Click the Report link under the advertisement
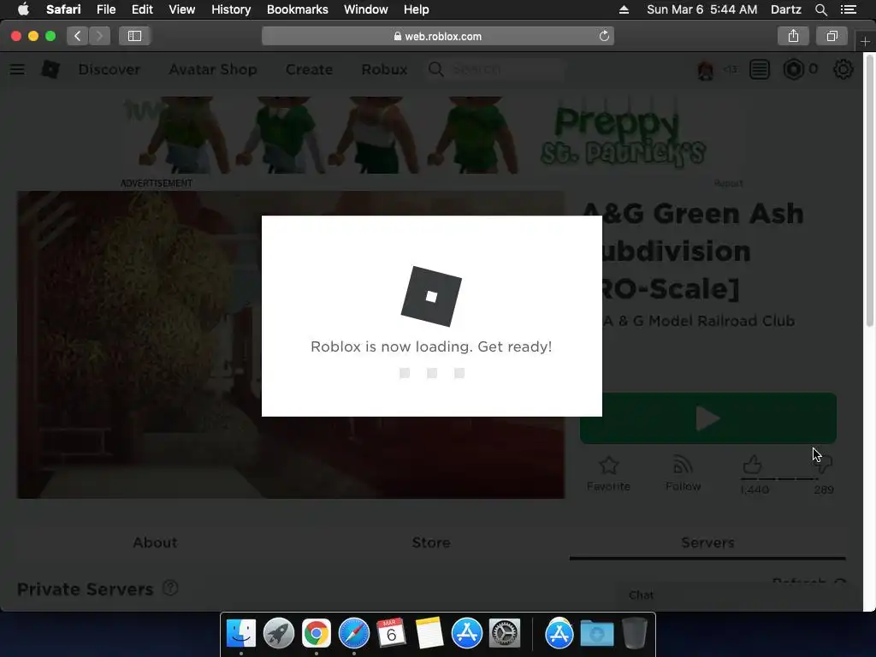The image size is (876, 657). (728, 183)
